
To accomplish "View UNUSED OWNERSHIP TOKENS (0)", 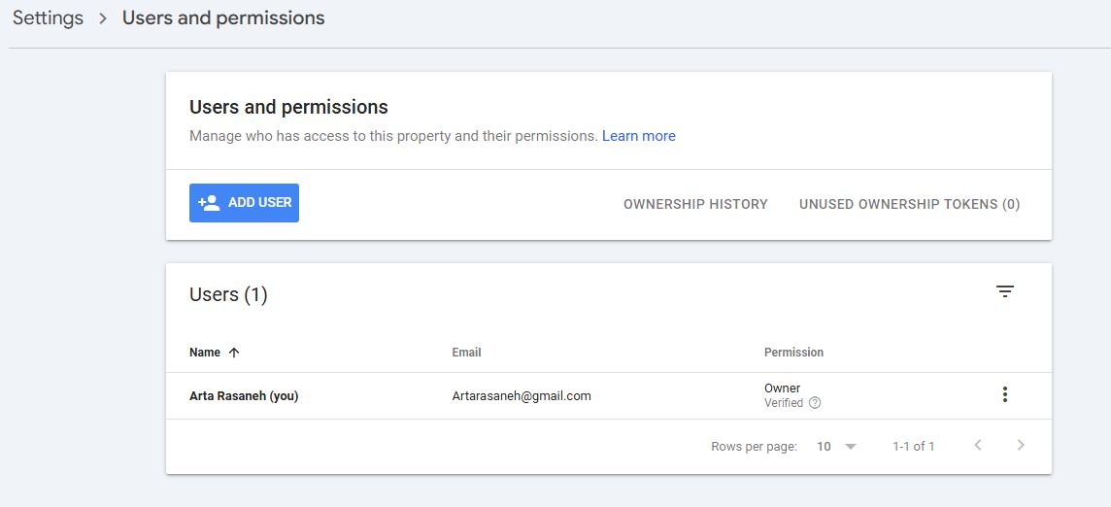I will pyautogui.click(x=909, y=204).
